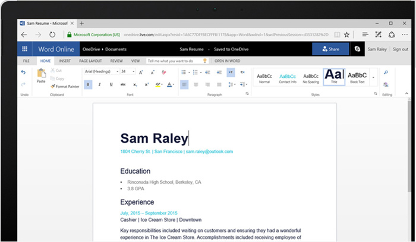
Task: Apply the Contact Info style
Action: coord(288,78)
